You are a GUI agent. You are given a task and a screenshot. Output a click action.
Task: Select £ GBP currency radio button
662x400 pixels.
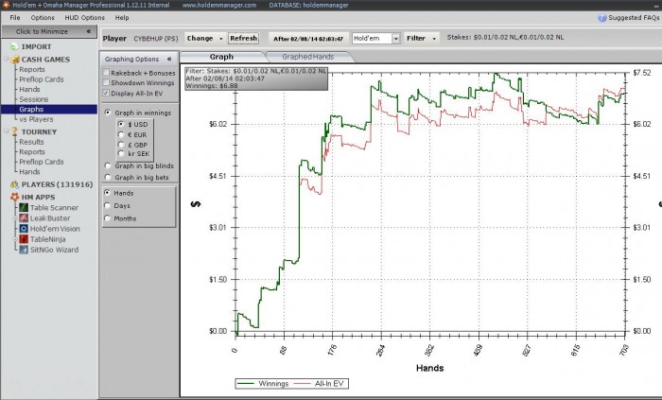tap(121, 145)
